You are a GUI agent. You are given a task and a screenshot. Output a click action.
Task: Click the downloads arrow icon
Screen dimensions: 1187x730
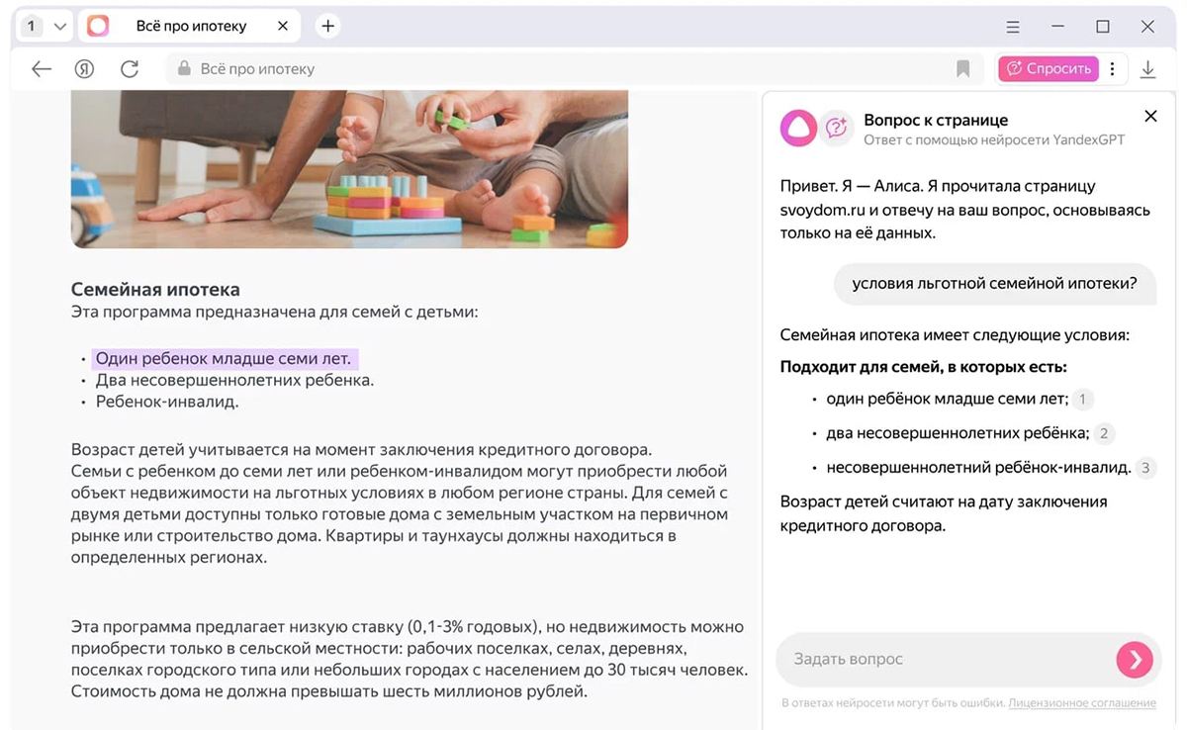[x=1147, y=68]
